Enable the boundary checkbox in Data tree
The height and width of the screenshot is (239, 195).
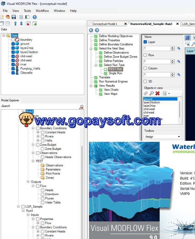click(x=13, y=40)
